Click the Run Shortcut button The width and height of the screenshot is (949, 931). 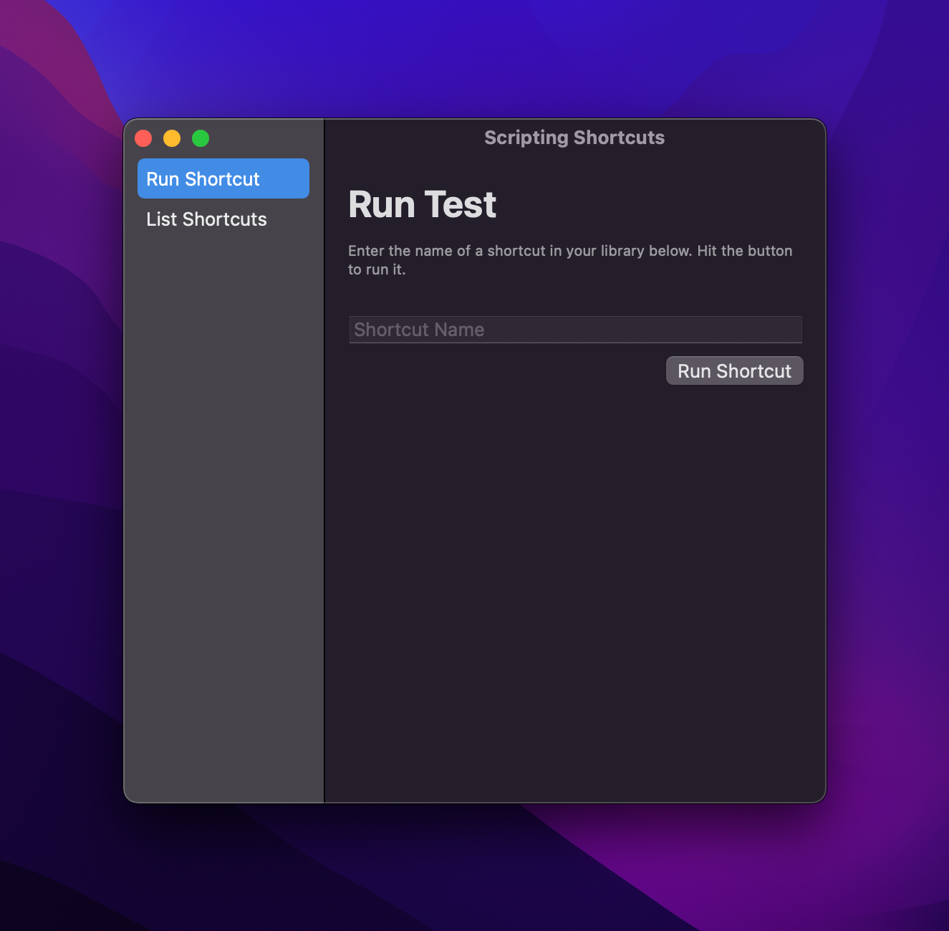point(734,371)
